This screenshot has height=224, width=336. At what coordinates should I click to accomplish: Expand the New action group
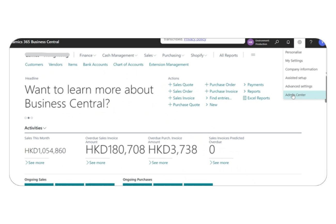click(211, 105)
